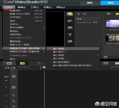Expand 将媒体文件插入到素材库 submenu
The width and height of the screenshot is (119, 108).
[x=24, y=52]
